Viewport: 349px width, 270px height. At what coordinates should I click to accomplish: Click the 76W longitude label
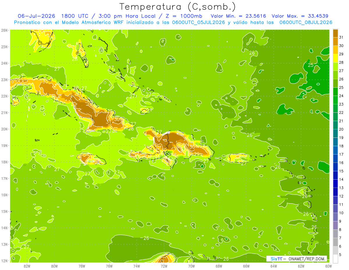coord(109,266)
